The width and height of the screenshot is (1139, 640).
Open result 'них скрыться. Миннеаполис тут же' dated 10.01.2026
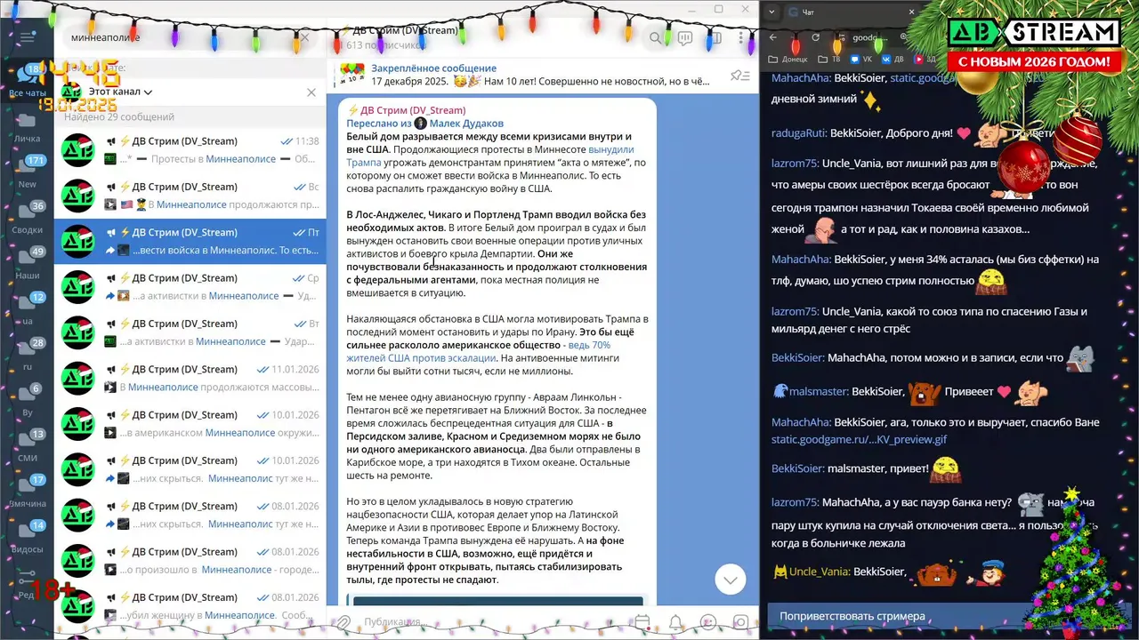coord(190,469)
